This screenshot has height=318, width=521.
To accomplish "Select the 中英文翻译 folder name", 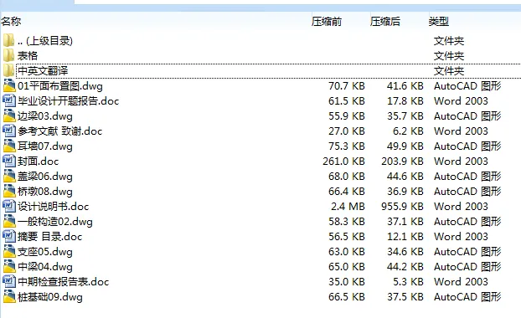I will (x=43, y=70).
